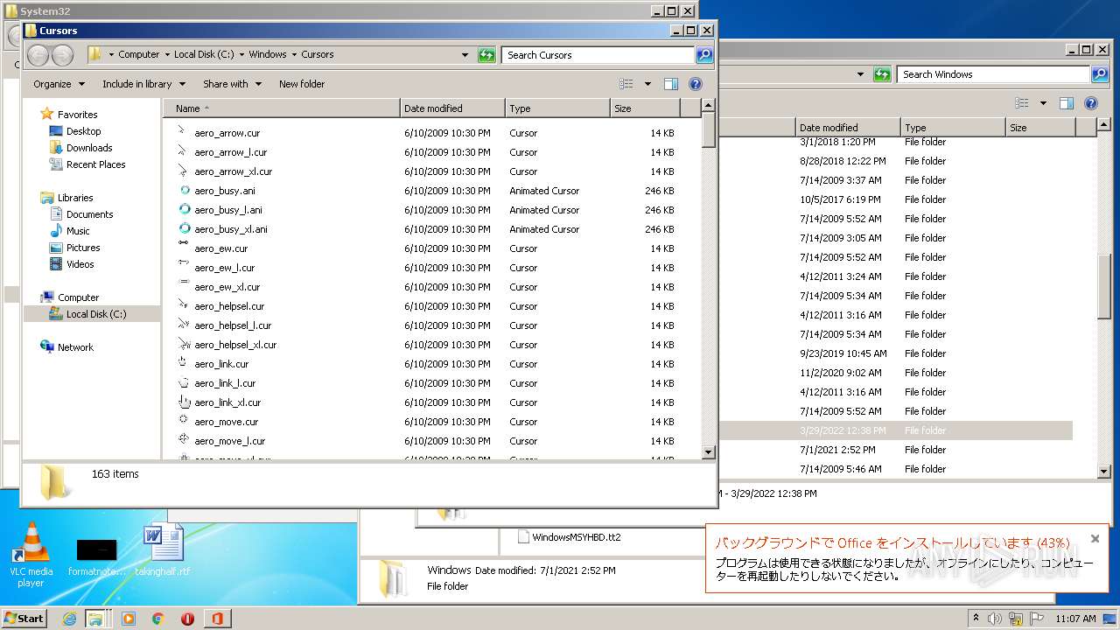The image size is (1120, 630).
Task: Click the change view icon in Cursors toolbar
Action: pos(626,84)
